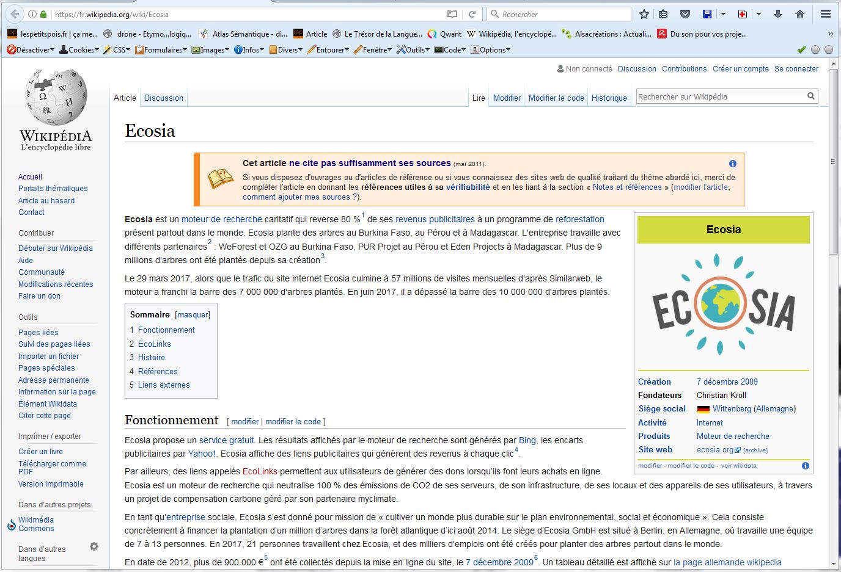Open the Firefox hamburger menu

826,14
